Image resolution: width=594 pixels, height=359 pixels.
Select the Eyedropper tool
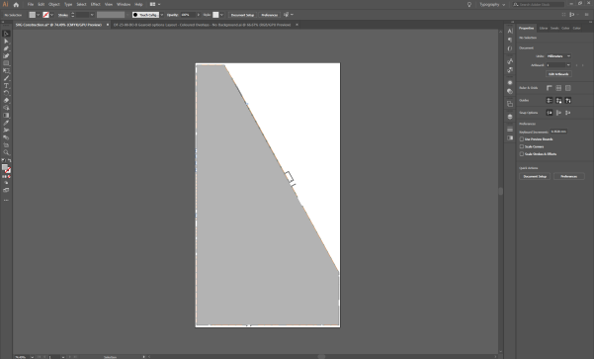tap(6, 123)
